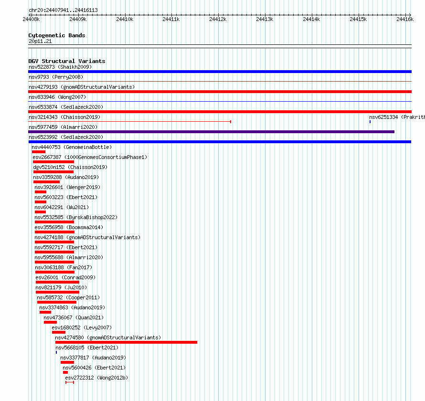This screenshot has width=425, height=401.
Task: Open nsv821179 (Ju2010) label
Action: 61,287
